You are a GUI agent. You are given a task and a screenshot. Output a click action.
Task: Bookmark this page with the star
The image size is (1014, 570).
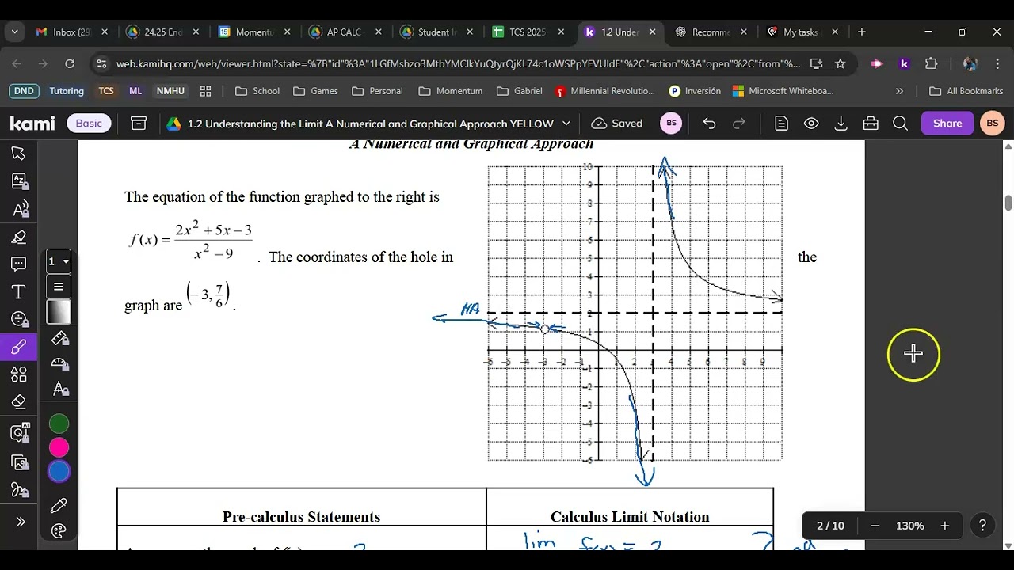(x=841, y=63)
